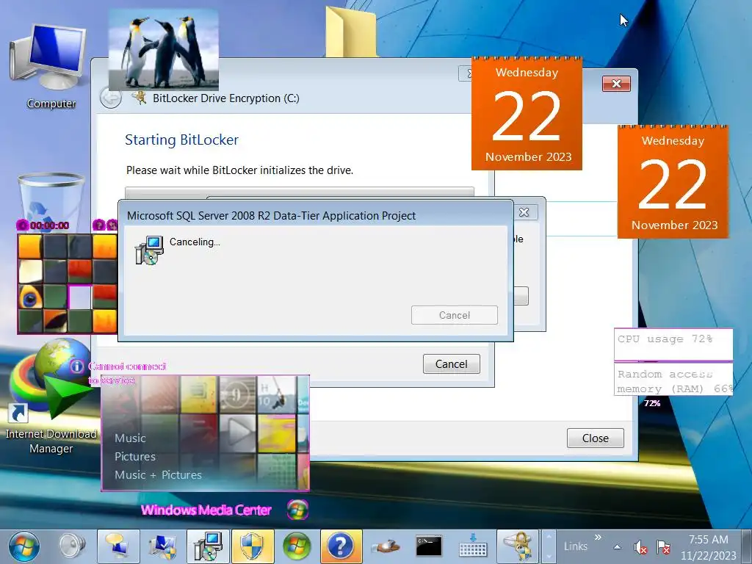The width and height of the screenshot is (752, 564).
Task: Click the SQL Server installer disc icon
Action: pyautogui.click(x=149, y=250)
